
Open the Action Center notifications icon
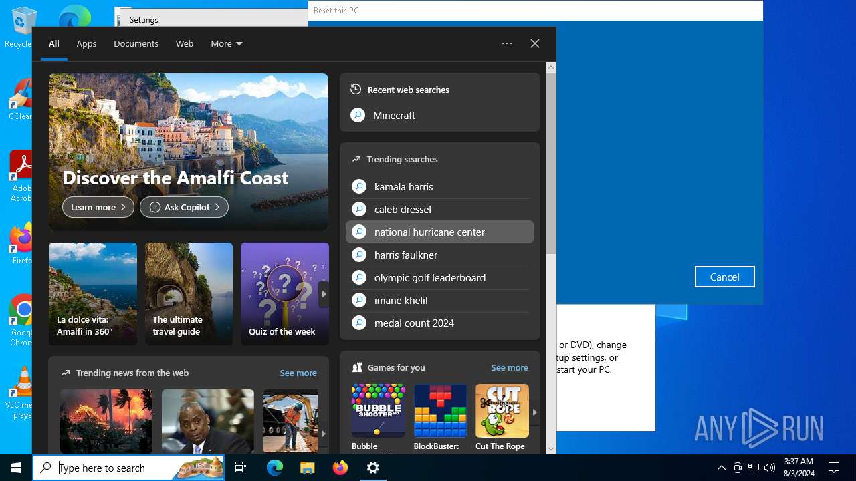point(834,468)
